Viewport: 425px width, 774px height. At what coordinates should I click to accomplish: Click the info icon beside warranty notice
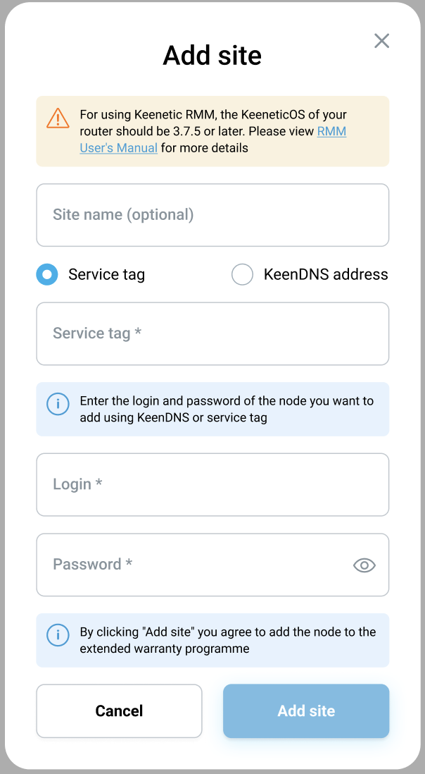[58, 634]
